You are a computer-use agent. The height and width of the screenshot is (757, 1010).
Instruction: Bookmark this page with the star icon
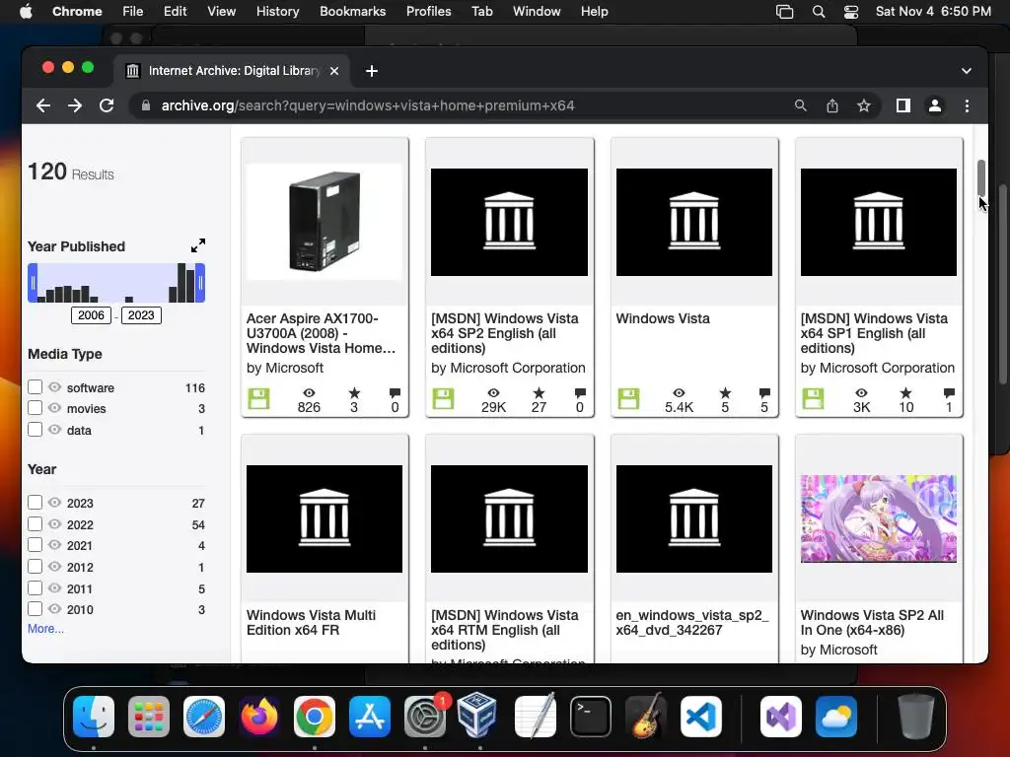864,105
